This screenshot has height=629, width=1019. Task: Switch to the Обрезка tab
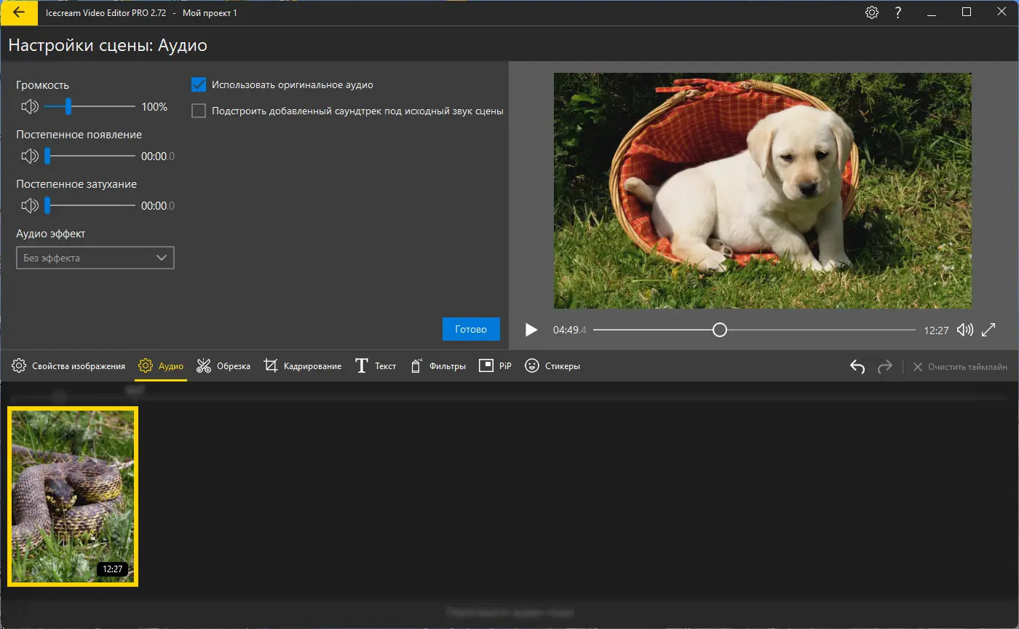(223, 366)
